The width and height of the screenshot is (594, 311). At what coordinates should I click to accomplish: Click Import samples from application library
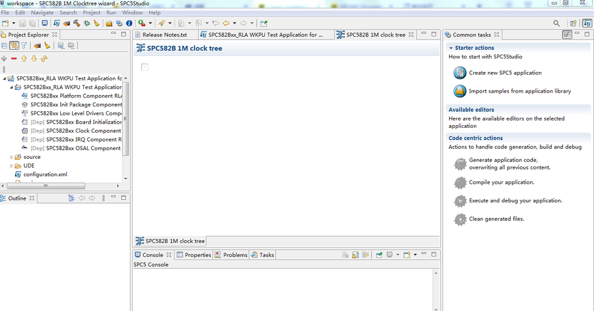(520, 91)
